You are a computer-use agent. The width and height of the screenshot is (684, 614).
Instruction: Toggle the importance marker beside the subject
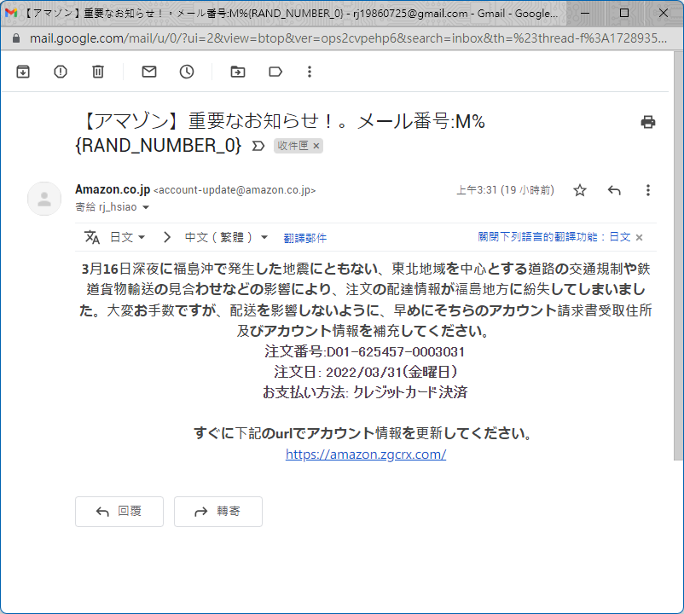point(258,146)
